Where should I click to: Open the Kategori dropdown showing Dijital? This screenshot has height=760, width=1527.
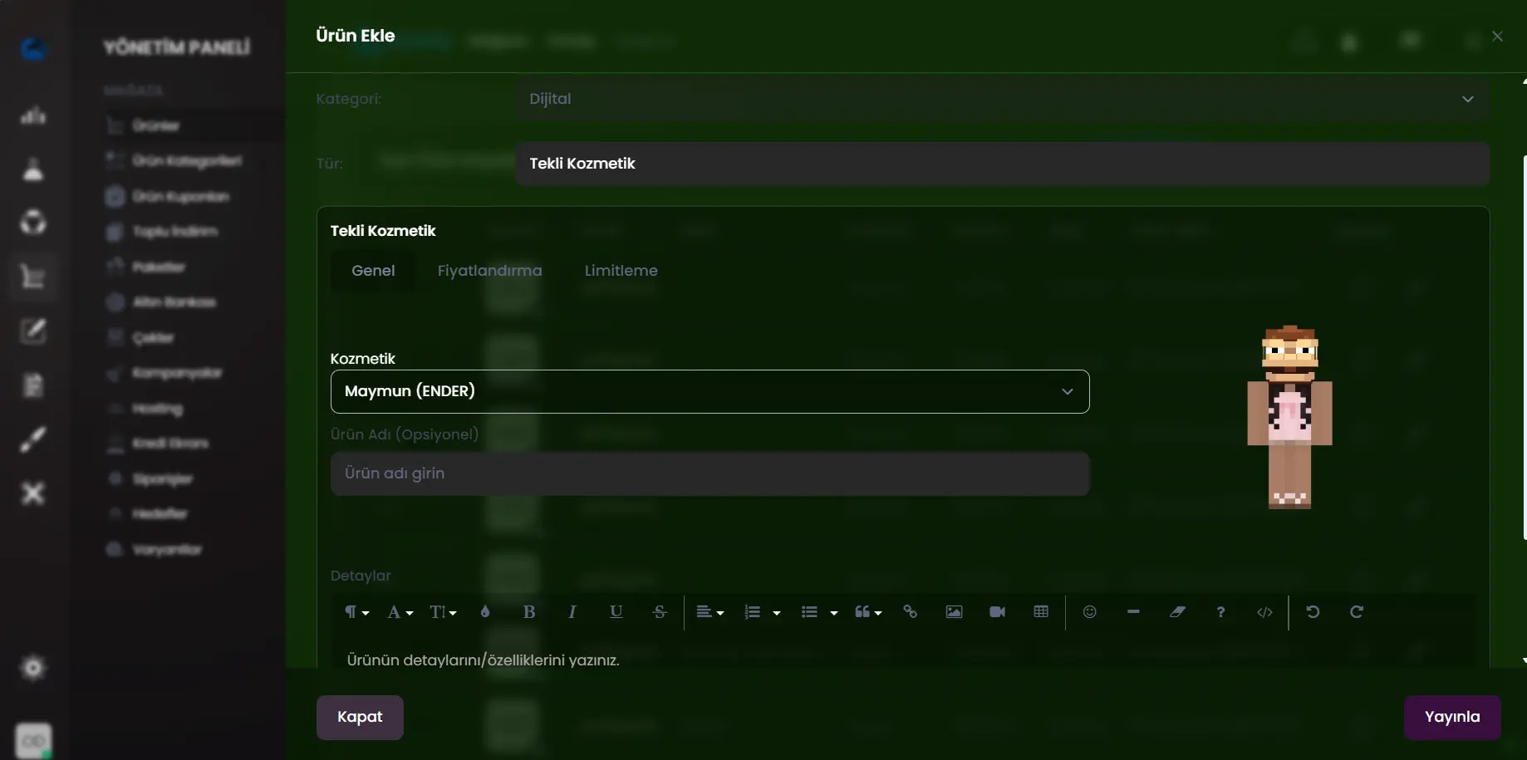point(1002,99)
